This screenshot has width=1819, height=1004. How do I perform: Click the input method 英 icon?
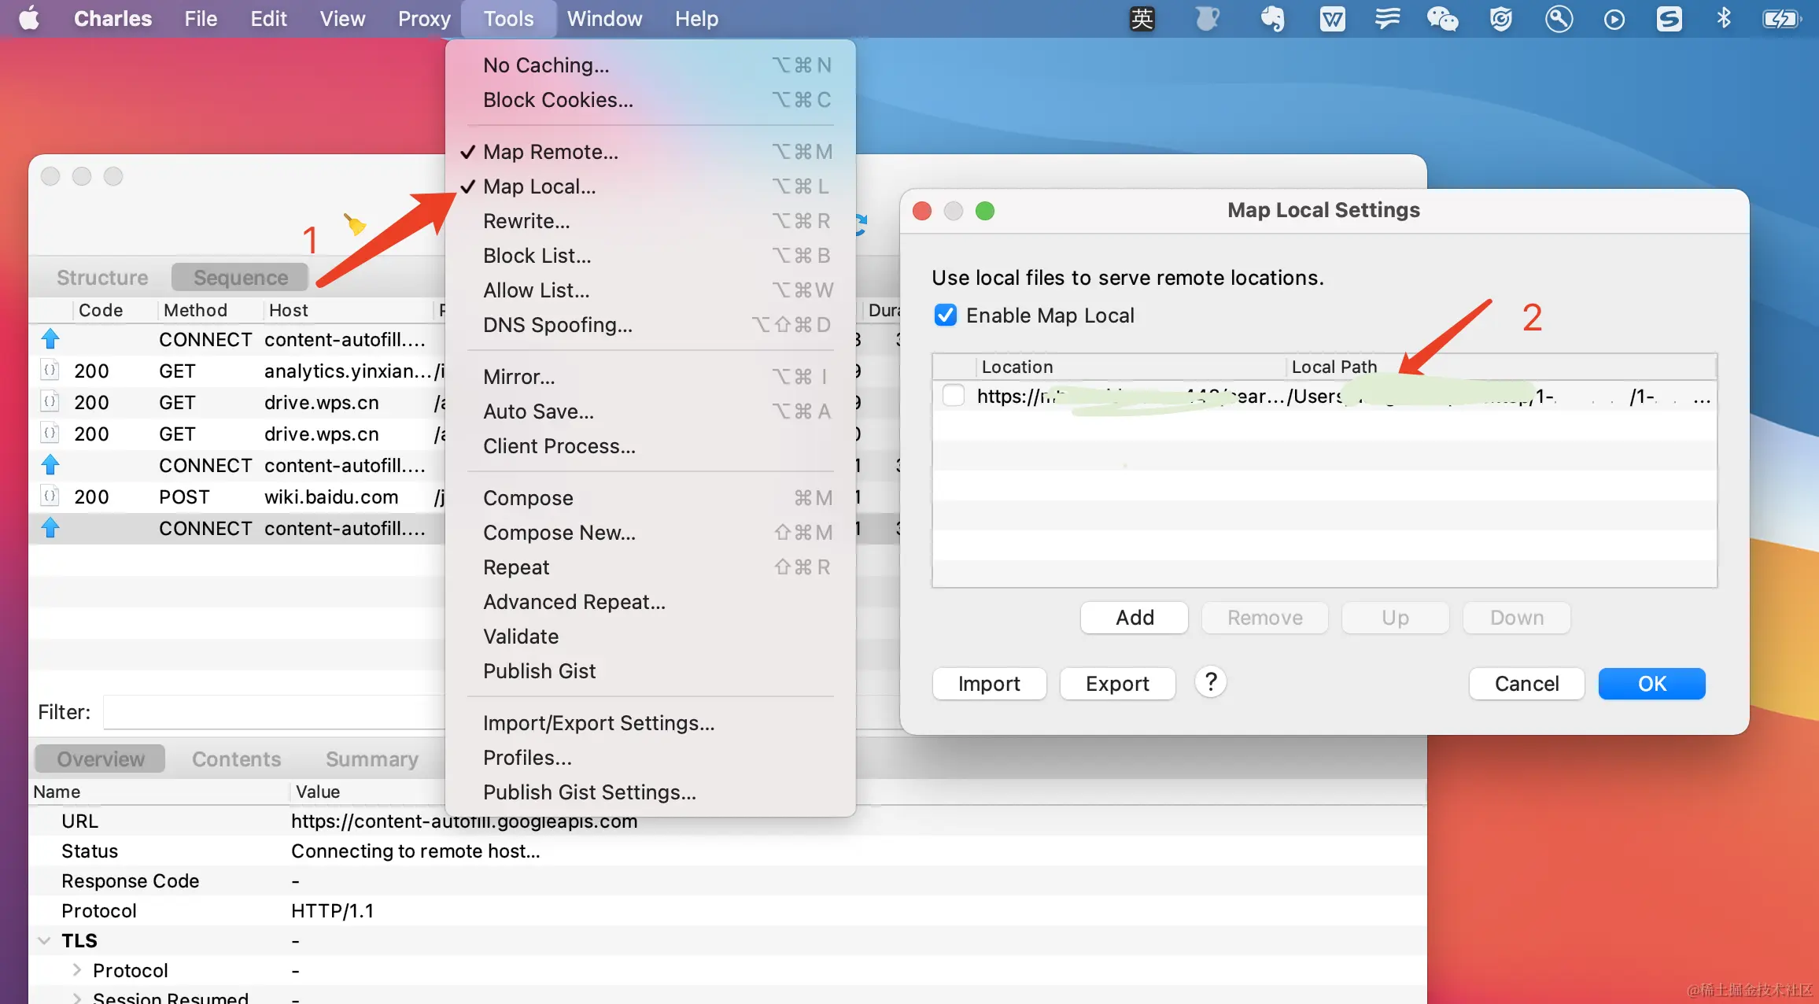[x=1142, y=19]
